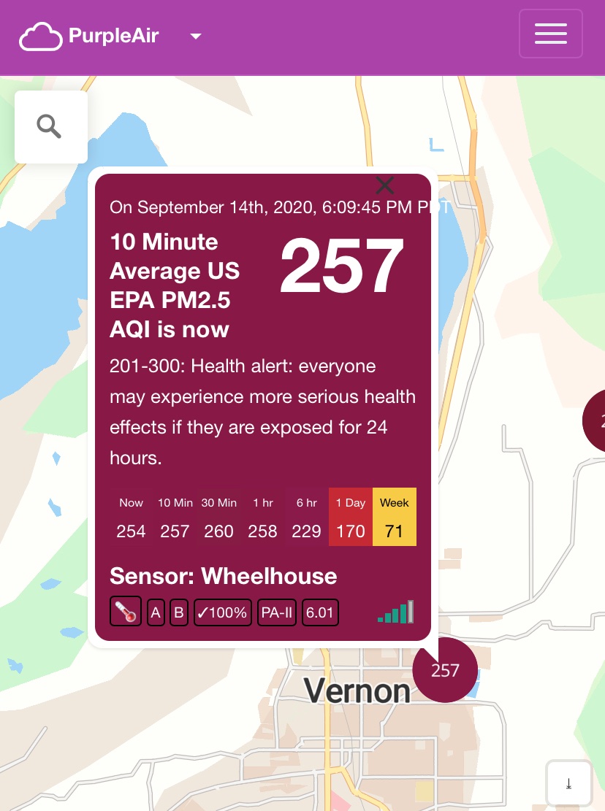605x811 pixels.
Task: Click the down arrow button at bottom right
Action: (x=568, y=784)
